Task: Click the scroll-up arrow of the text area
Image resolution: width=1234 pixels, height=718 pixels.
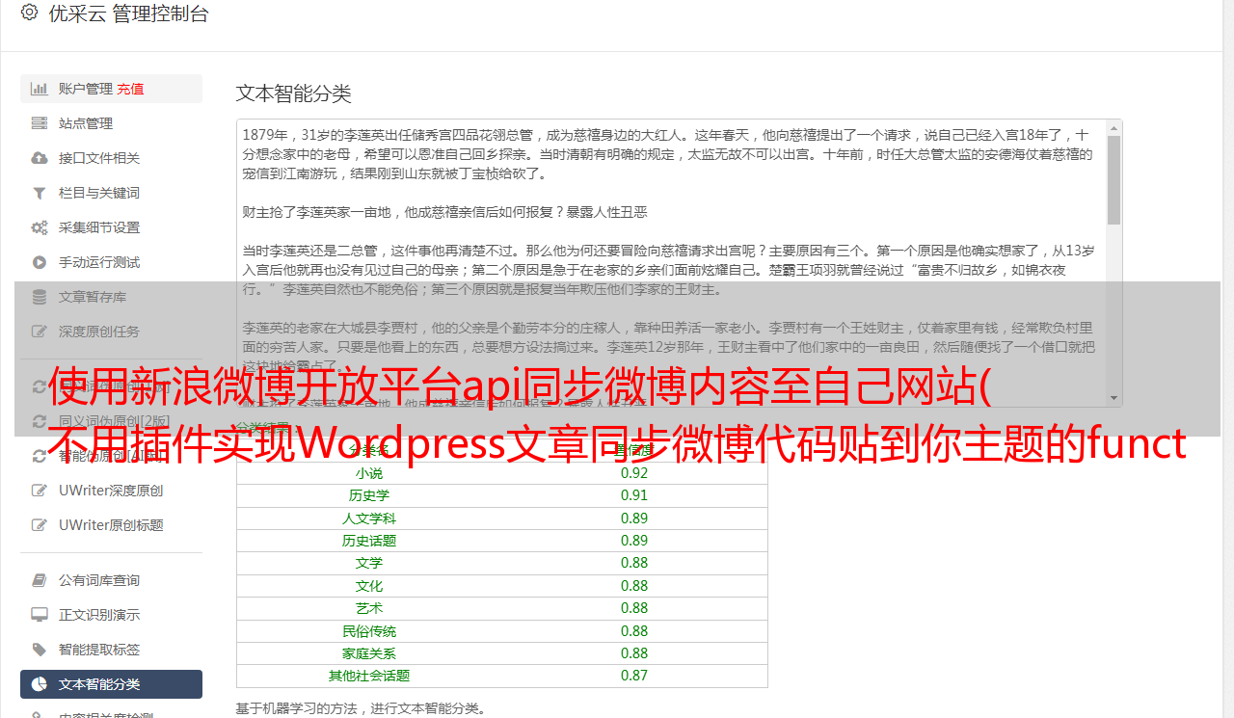Action: tap(1113, 127)
